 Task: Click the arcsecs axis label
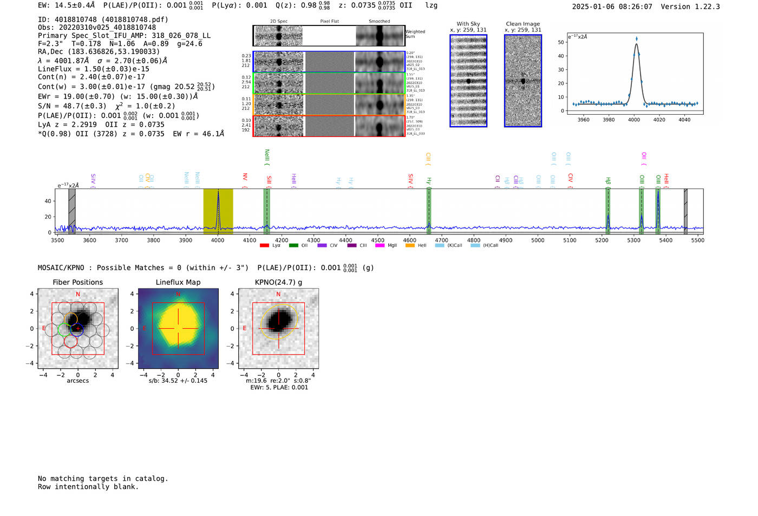(x=78, y=381)
